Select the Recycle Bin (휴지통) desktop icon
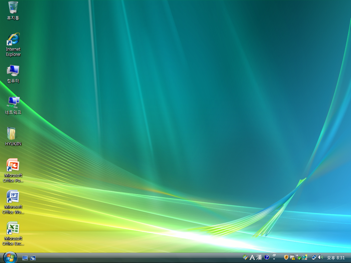This screenshot has width=351, height=263. [x=13, y=11]
